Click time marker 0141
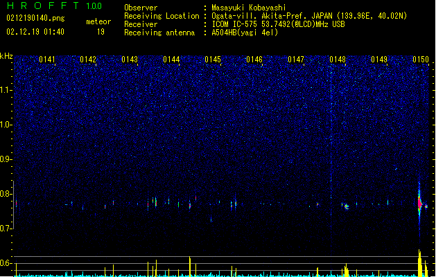Image resolution: width=436 pixels, height=277 pixels. 47,60
